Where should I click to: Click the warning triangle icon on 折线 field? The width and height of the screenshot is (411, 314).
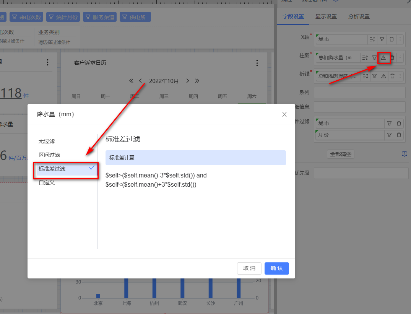[x=383, y=76]
